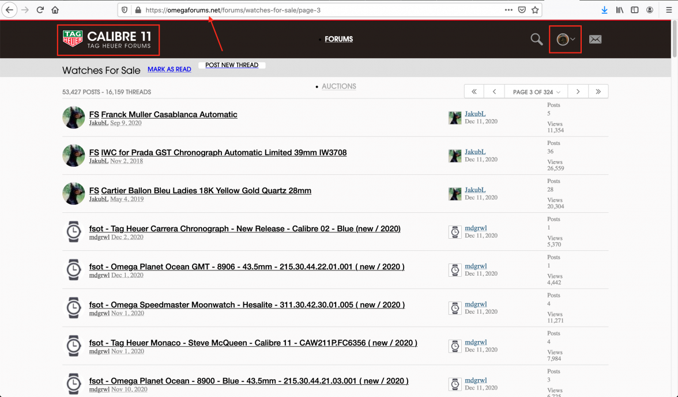The image size is (678, 397).
Task: Open the envelope messages icon
Action: click(x=595, y=39)
